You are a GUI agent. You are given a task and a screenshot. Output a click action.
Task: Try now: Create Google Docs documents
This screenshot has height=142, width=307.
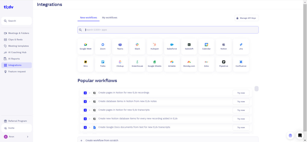241,127
